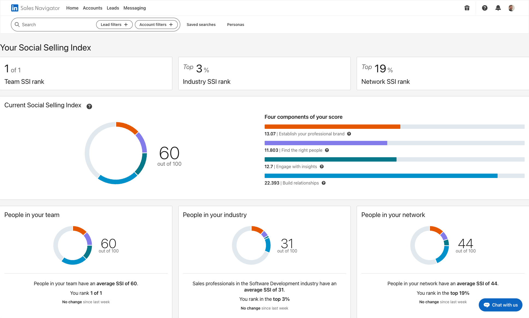Viewport: 529px width, 318px height.
Task: Click plus icon on Account filters
Action: point(171,25)
